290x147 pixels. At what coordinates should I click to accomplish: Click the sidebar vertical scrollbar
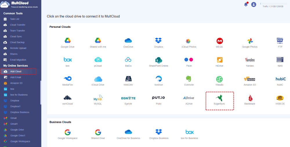click(41, 92)
